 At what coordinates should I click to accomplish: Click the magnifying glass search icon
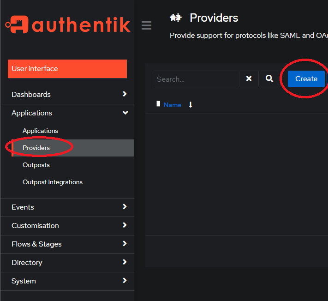[269, 78]
